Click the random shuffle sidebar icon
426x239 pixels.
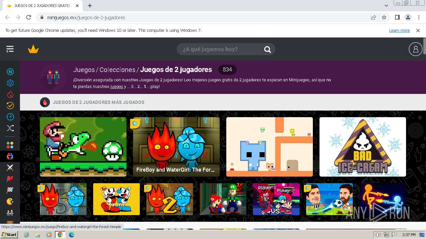point(10,128)
